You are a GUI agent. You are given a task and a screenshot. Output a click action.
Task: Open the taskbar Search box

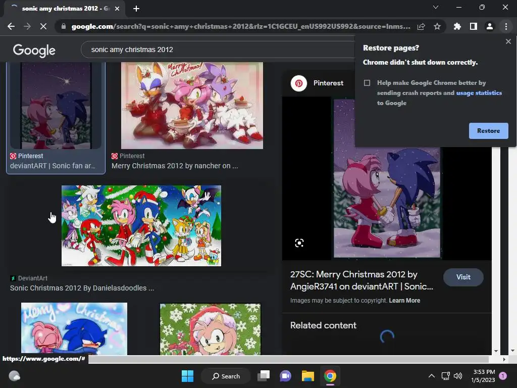pyautogui.click(x=226, y=376)
